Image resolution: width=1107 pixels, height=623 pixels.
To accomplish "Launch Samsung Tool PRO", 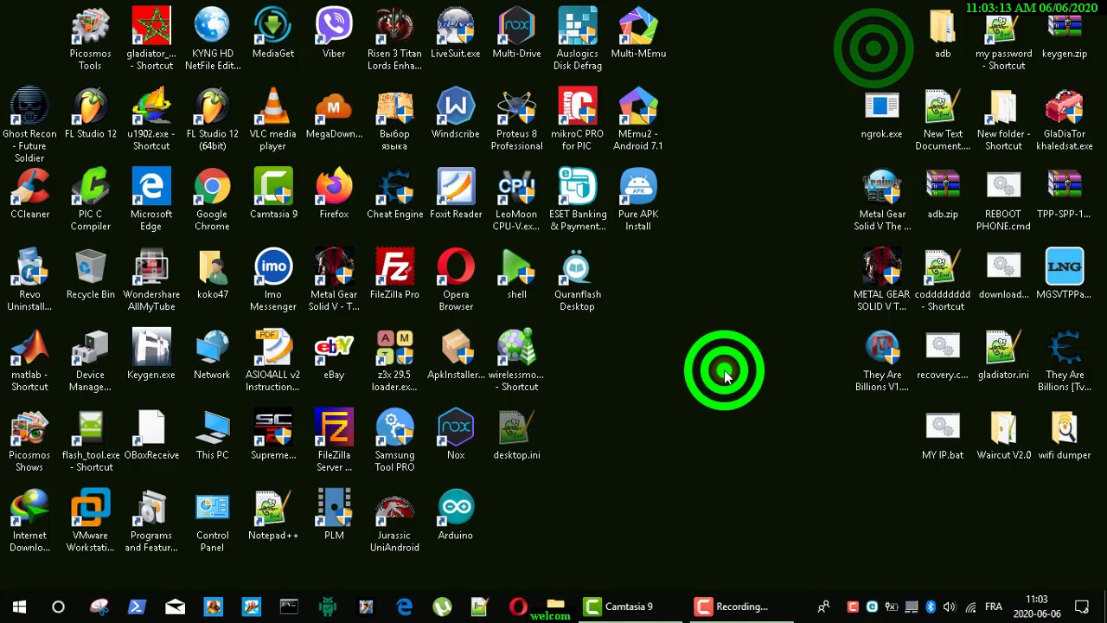I will pyautogui.click(x=394, y=441).
